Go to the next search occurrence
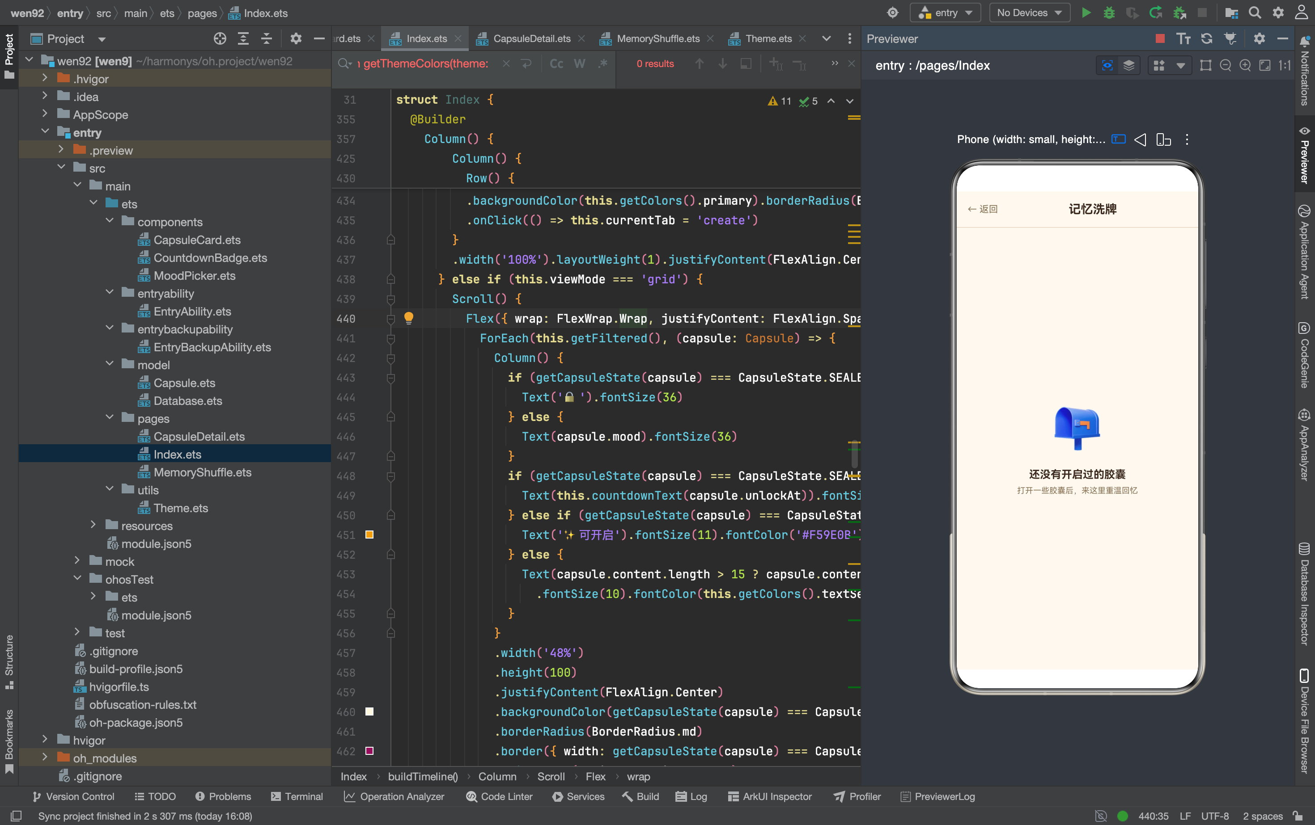The height and width of the screenshot is (825, 1315). pyautogui.click(x=722, y=64)
